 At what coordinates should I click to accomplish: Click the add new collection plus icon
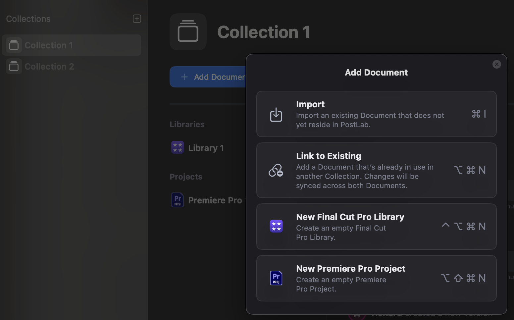(137, 19)
